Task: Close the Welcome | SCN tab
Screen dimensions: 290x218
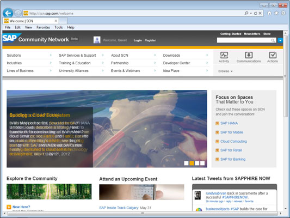Action: click(56, 21)
